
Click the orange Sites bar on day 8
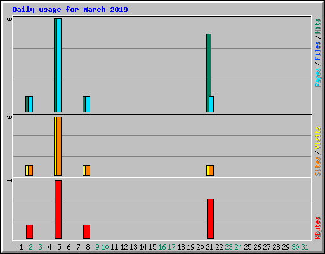[88, 171]
